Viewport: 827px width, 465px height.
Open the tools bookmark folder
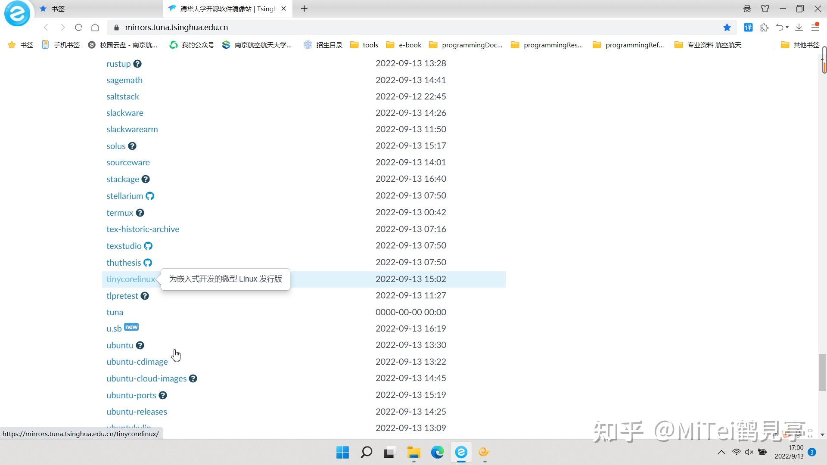tap(364, 45)
